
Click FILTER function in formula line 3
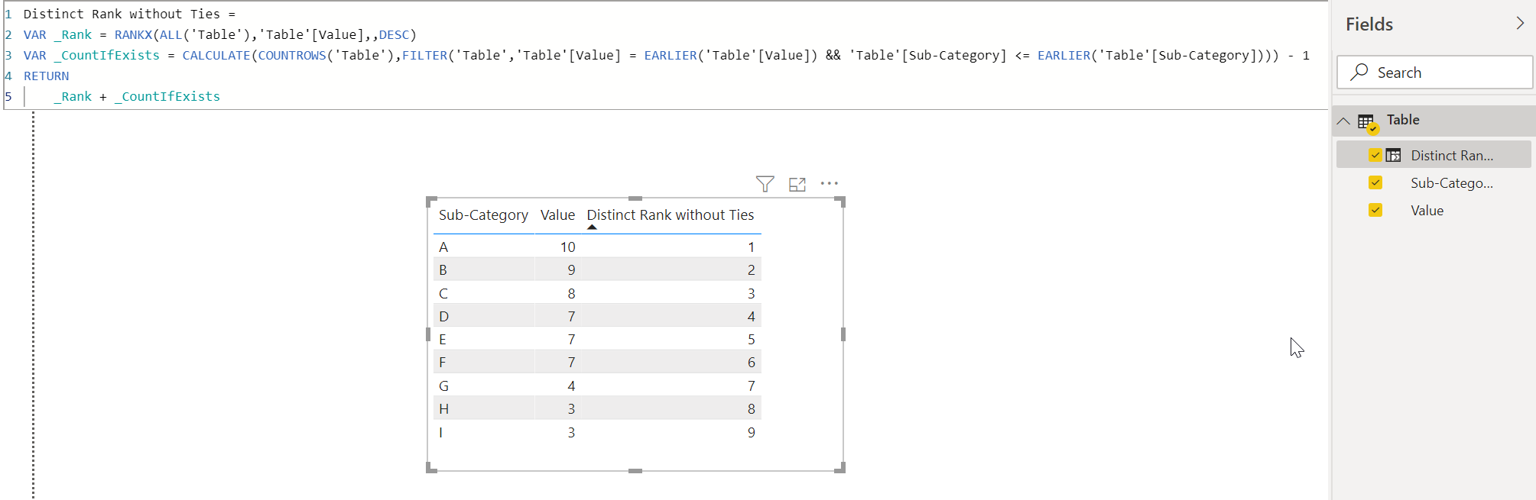pyautogui.click(x=424, y=55)
